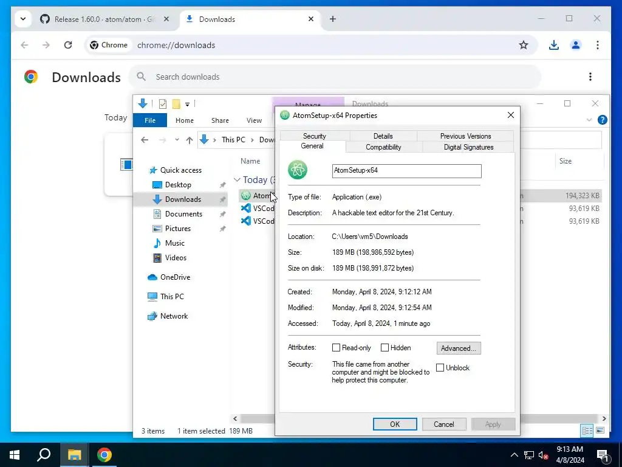Go up one folder level in Explorer
The width and height of the screenshot is (622, 467).
190,140
